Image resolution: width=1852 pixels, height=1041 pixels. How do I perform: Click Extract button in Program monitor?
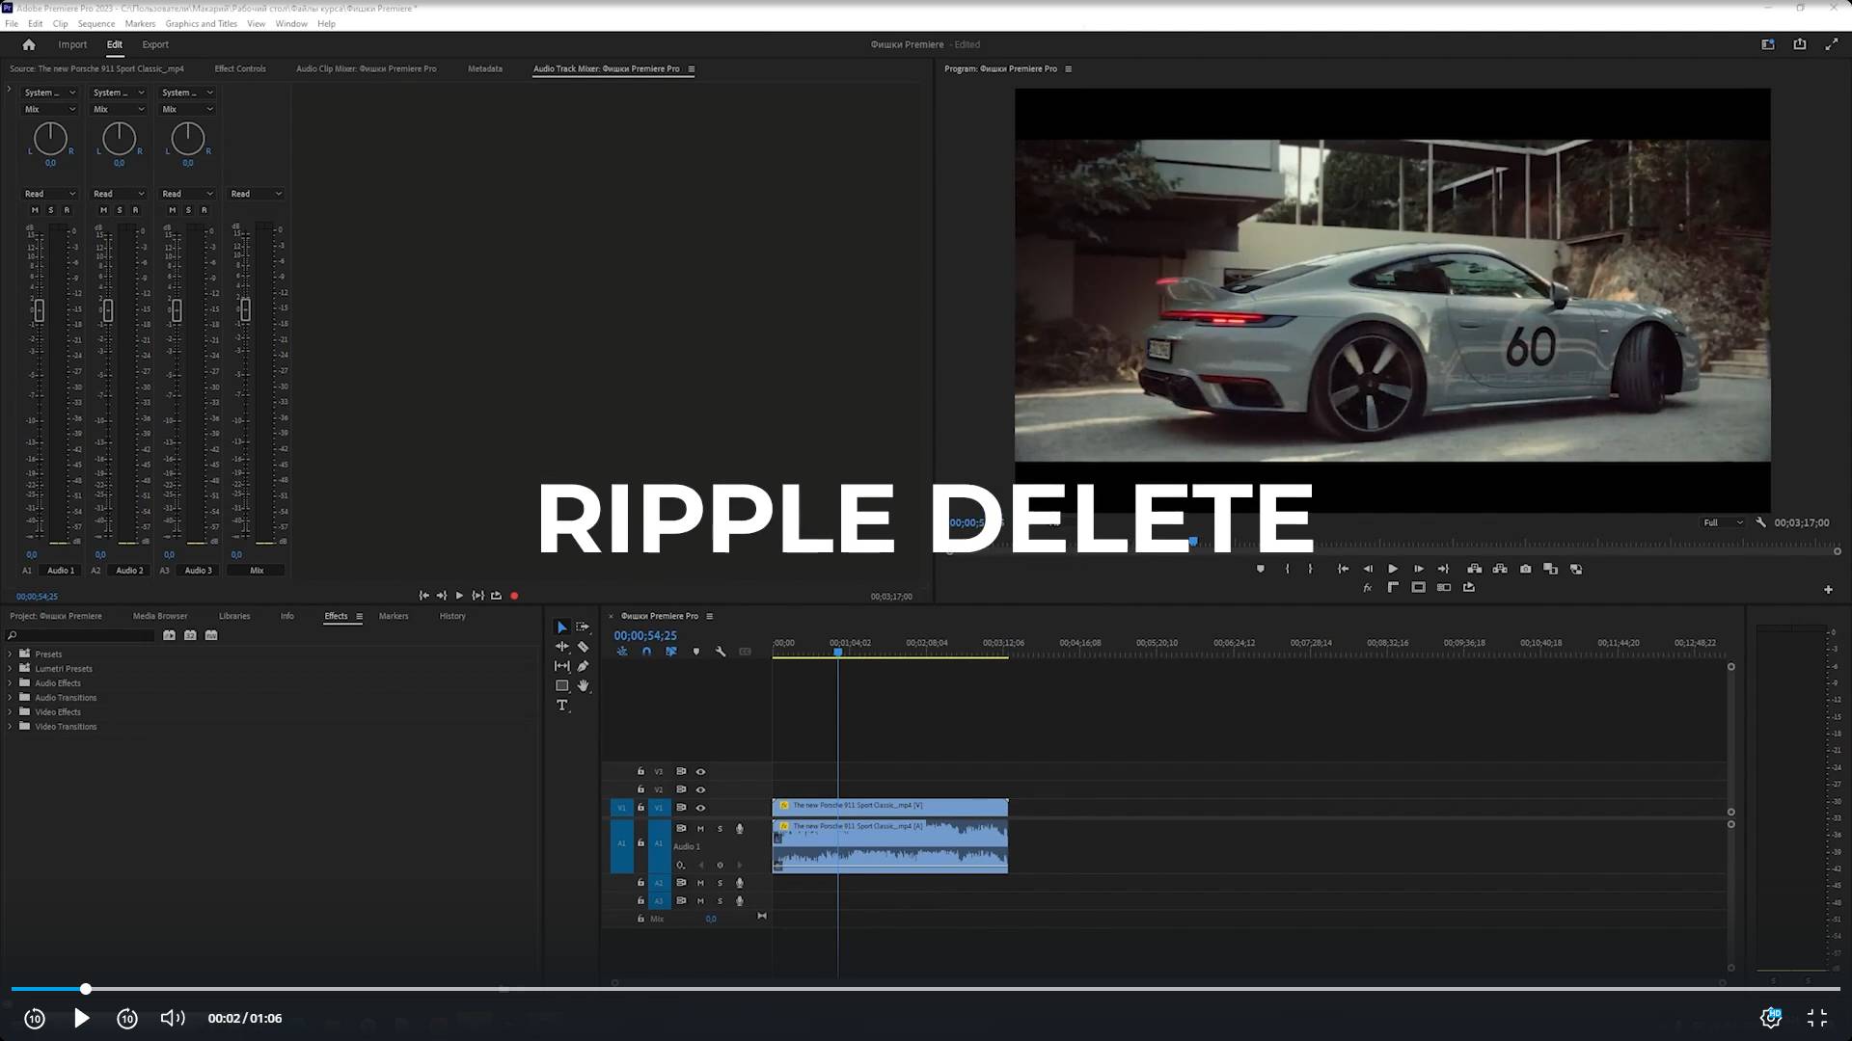(x=1500, y=569)
